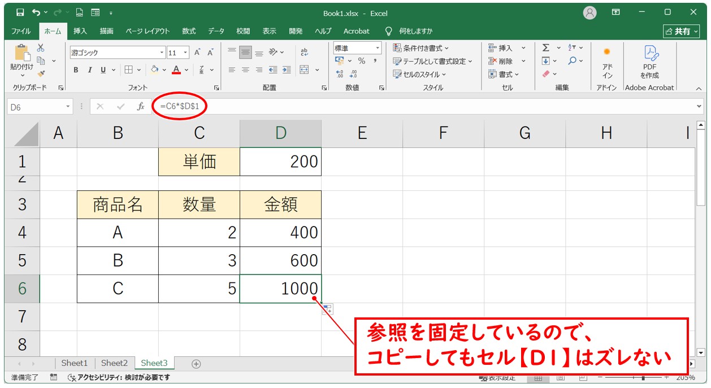
Task: Open the fill color bucket icon
Action: click(153, 71)
